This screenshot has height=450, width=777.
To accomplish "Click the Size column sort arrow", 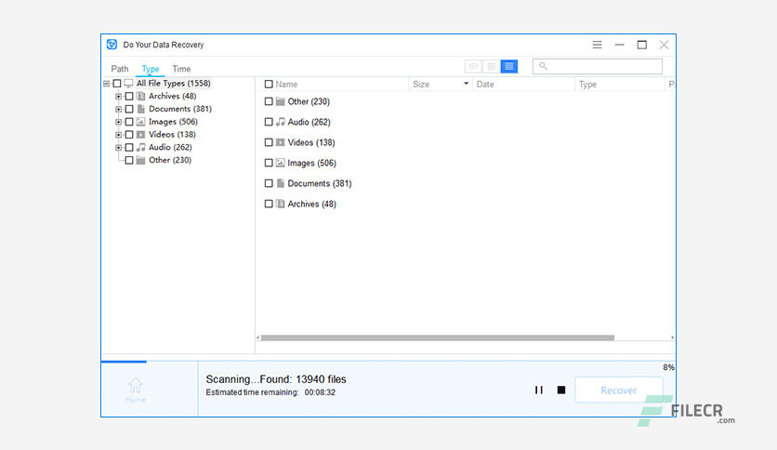I will click(x=466, y=84).
